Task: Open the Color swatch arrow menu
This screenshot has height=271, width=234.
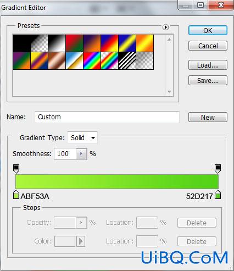Action: [x=81, y=241]
